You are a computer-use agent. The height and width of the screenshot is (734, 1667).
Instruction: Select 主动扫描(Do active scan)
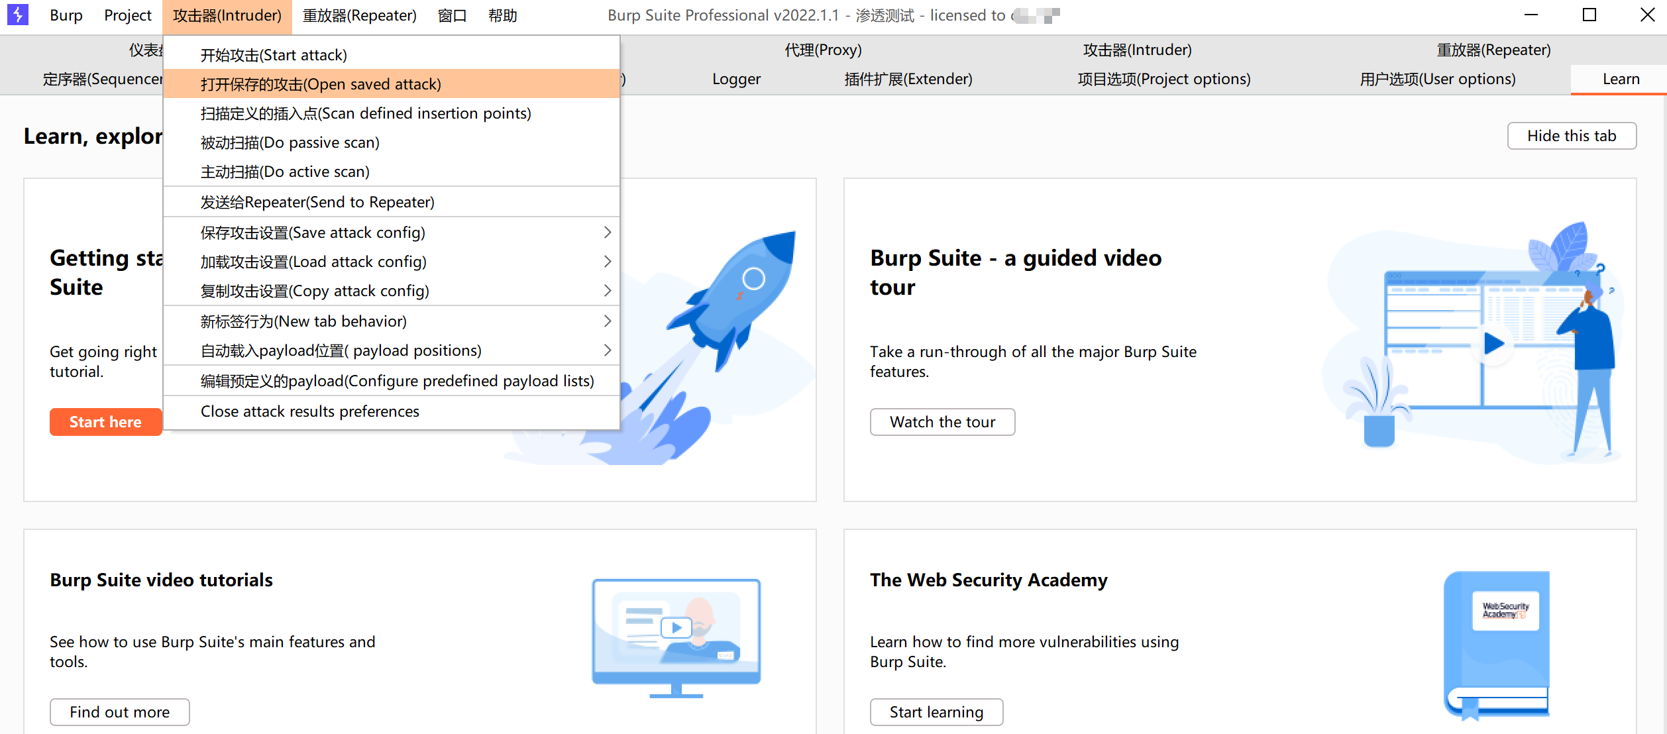pyautogui.click(x=392, y=172)
